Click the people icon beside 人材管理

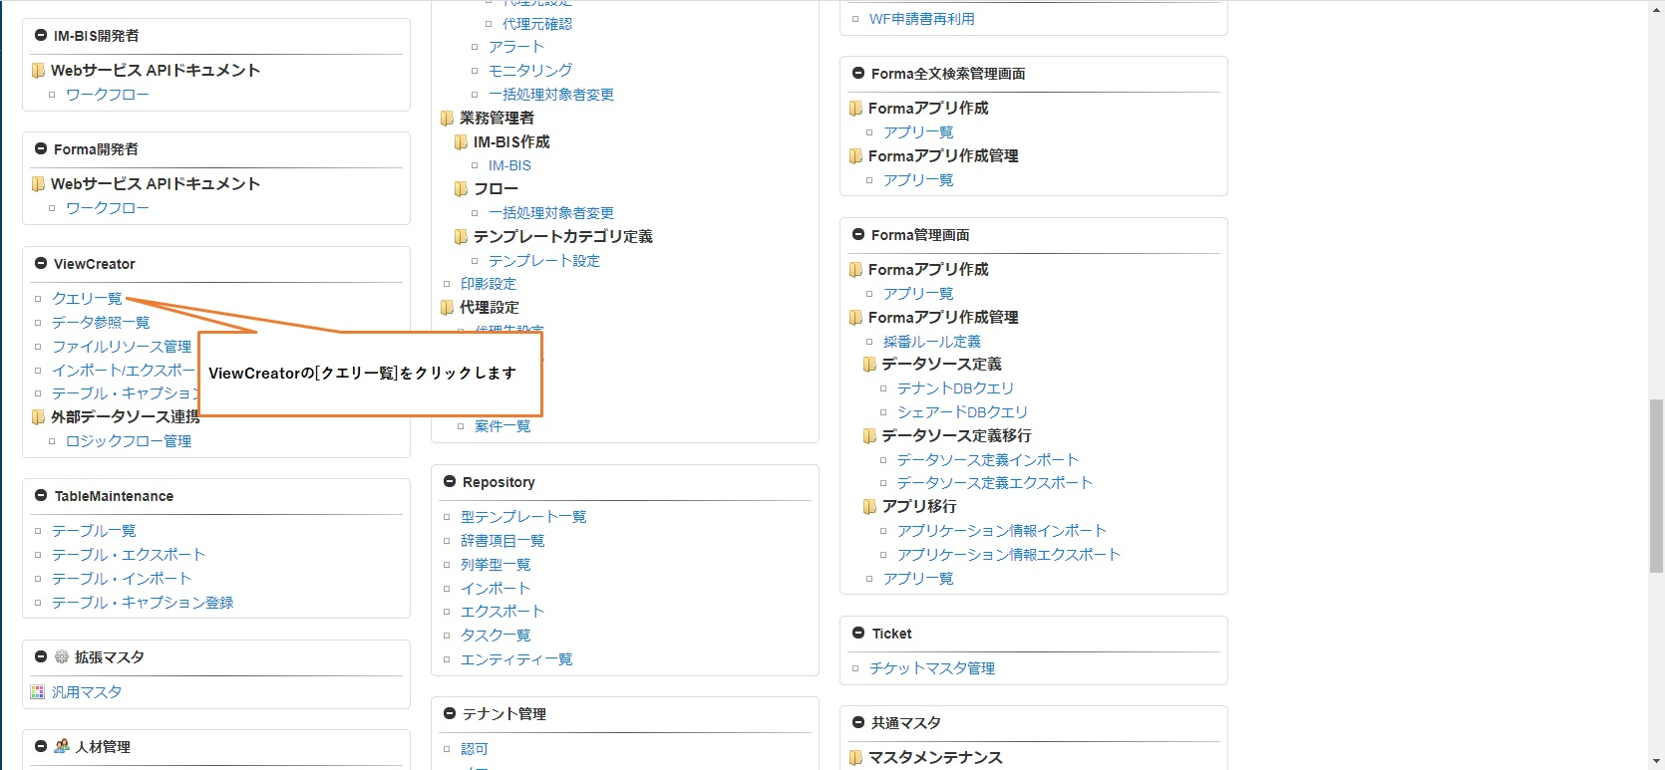(62, 746)
